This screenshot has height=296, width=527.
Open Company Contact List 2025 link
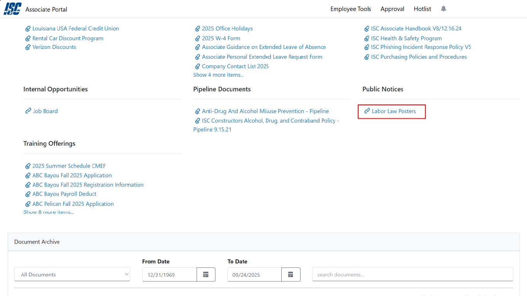coord(235,66)
